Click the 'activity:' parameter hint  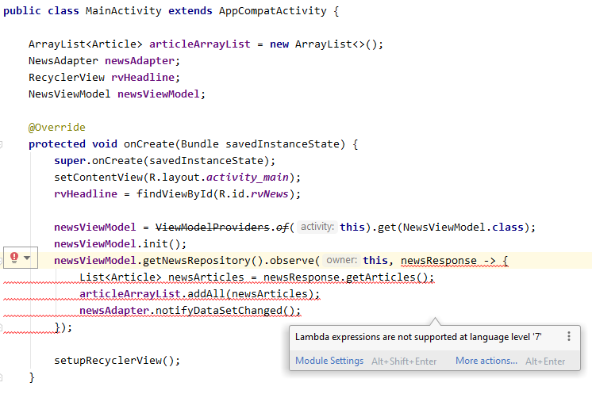click(317, 227)
